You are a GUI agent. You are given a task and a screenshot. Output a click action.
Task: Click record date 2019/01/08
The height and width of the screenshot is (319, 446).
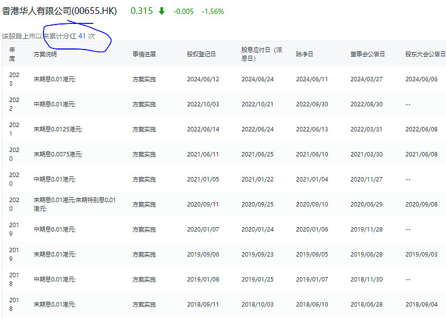click(x=203, y=279)
